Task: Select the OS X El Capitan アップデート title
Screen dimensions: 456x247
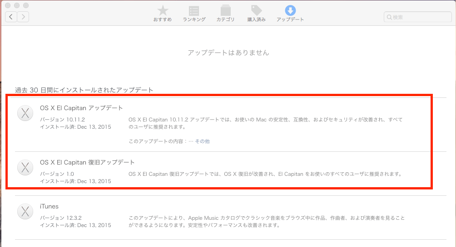Action: click(x=81, y=108)
